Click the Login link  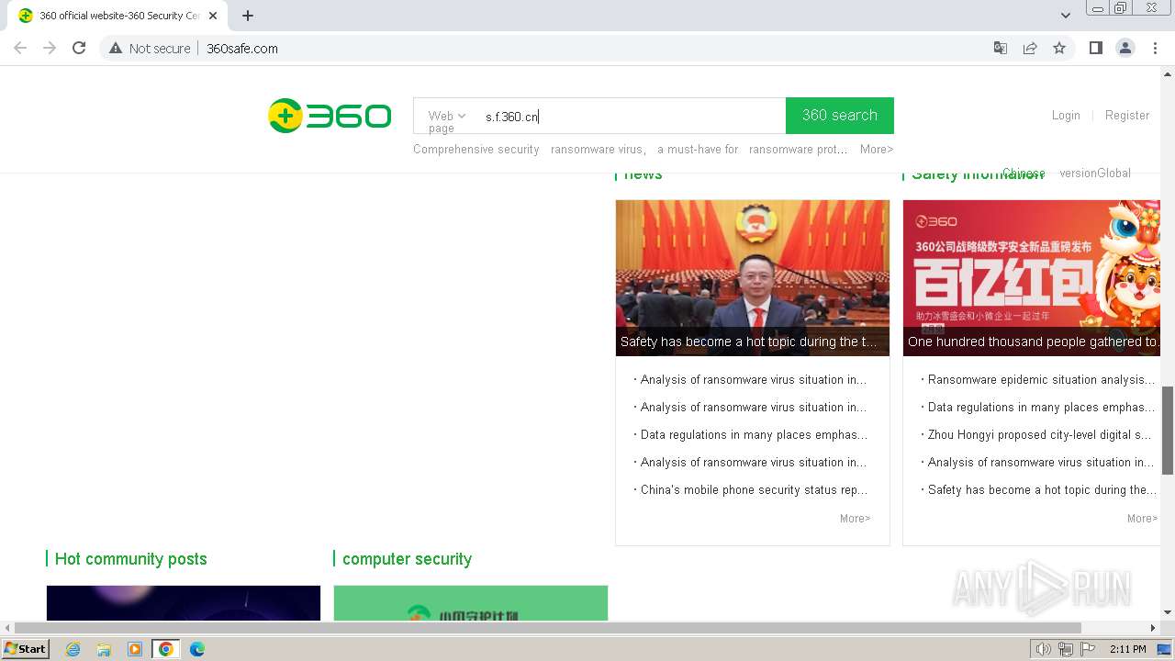tap(1066, 116)
